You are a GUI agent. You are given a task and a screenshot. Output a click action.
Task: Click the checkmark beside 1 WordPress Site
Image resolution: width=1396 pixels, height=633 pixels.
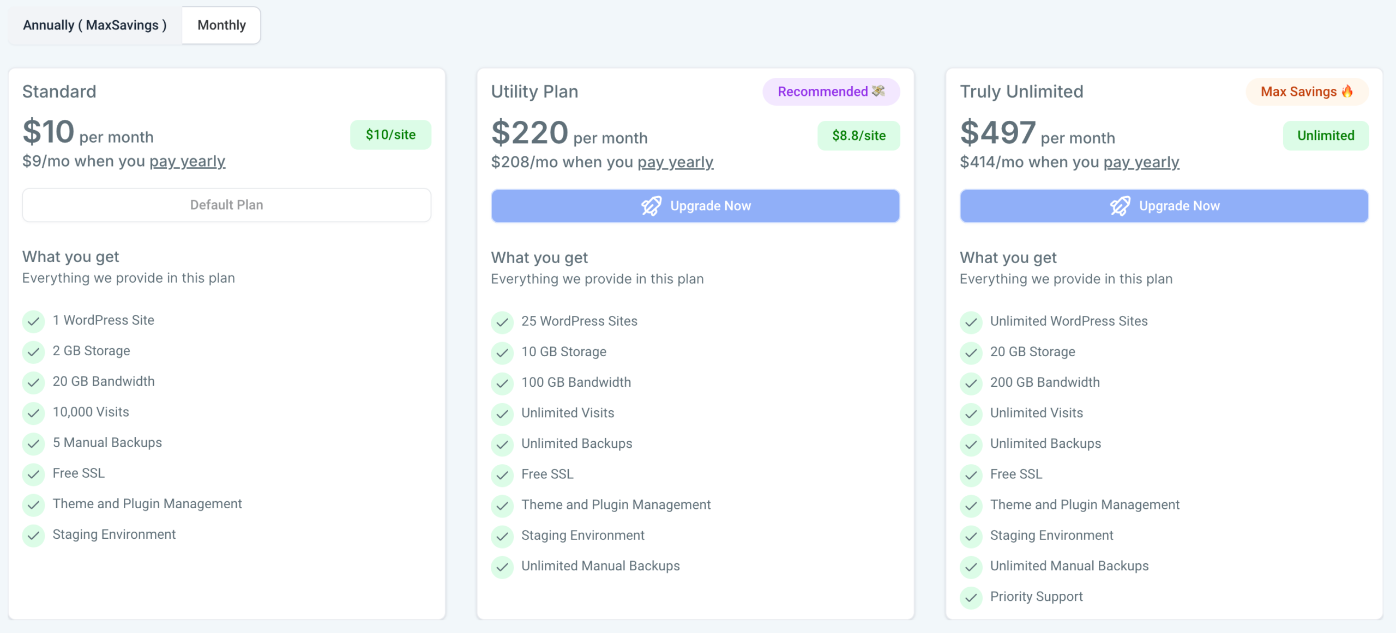click(x=33, y=321)
